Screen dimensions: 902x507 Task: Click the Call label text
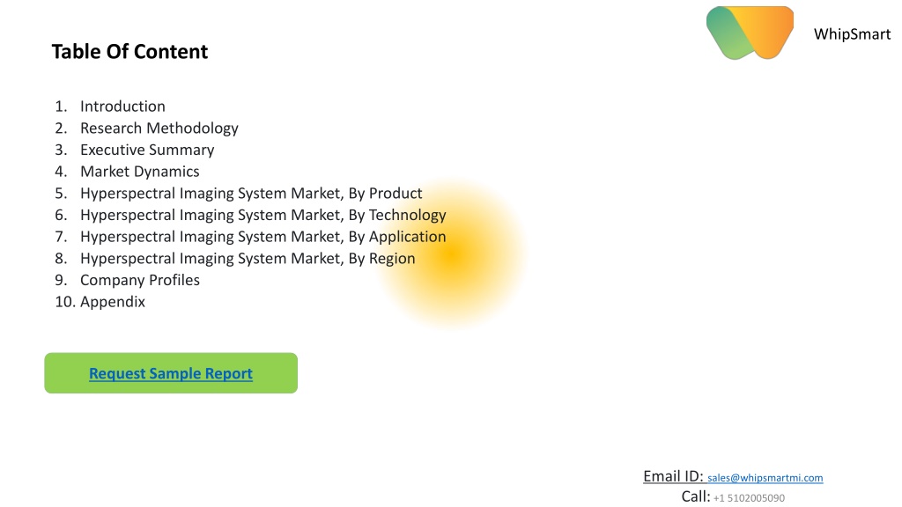[696, 496]
